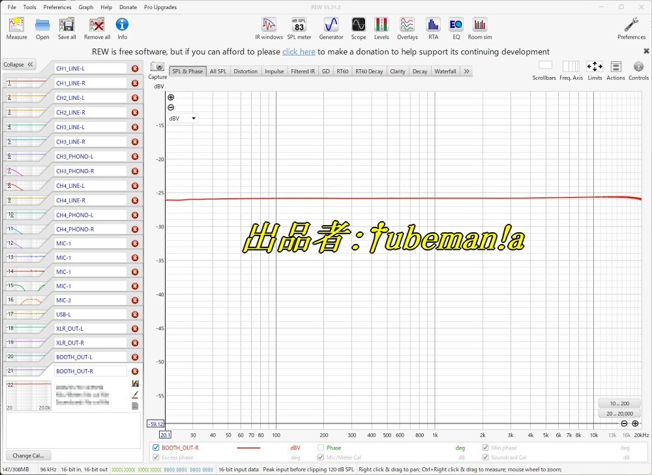Open the SPL meter
This screenshot has width=652, height=475.
point(299,29)
